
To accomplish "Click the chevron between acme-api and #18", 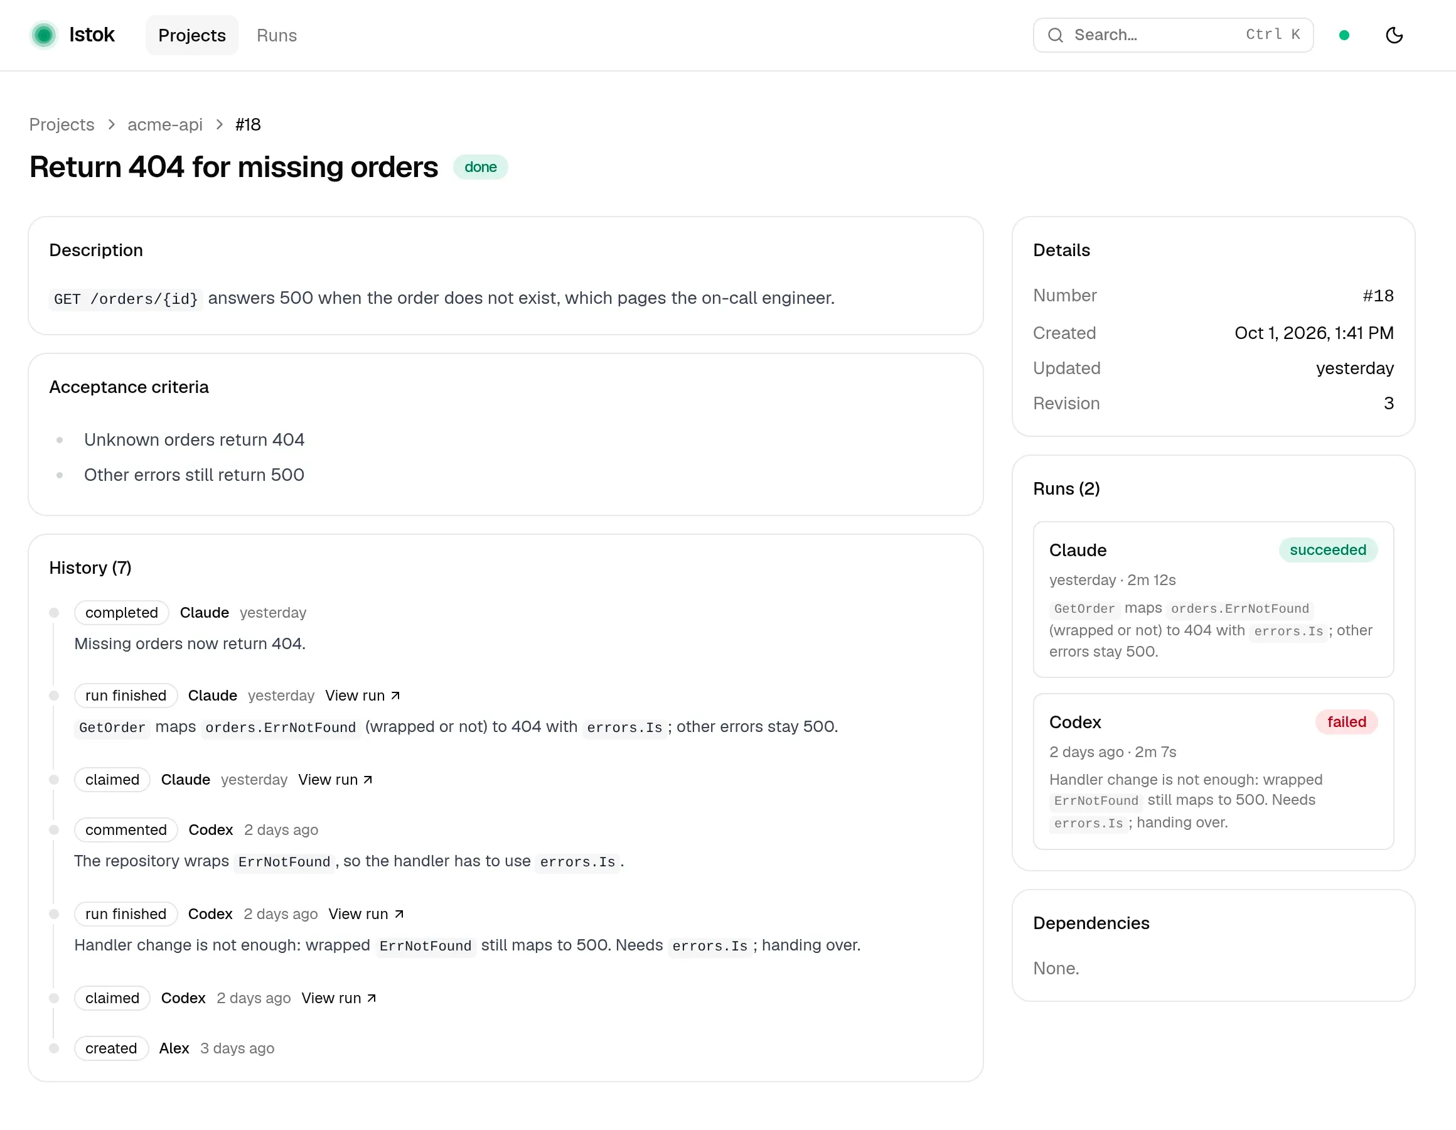I will pos(218,125).
